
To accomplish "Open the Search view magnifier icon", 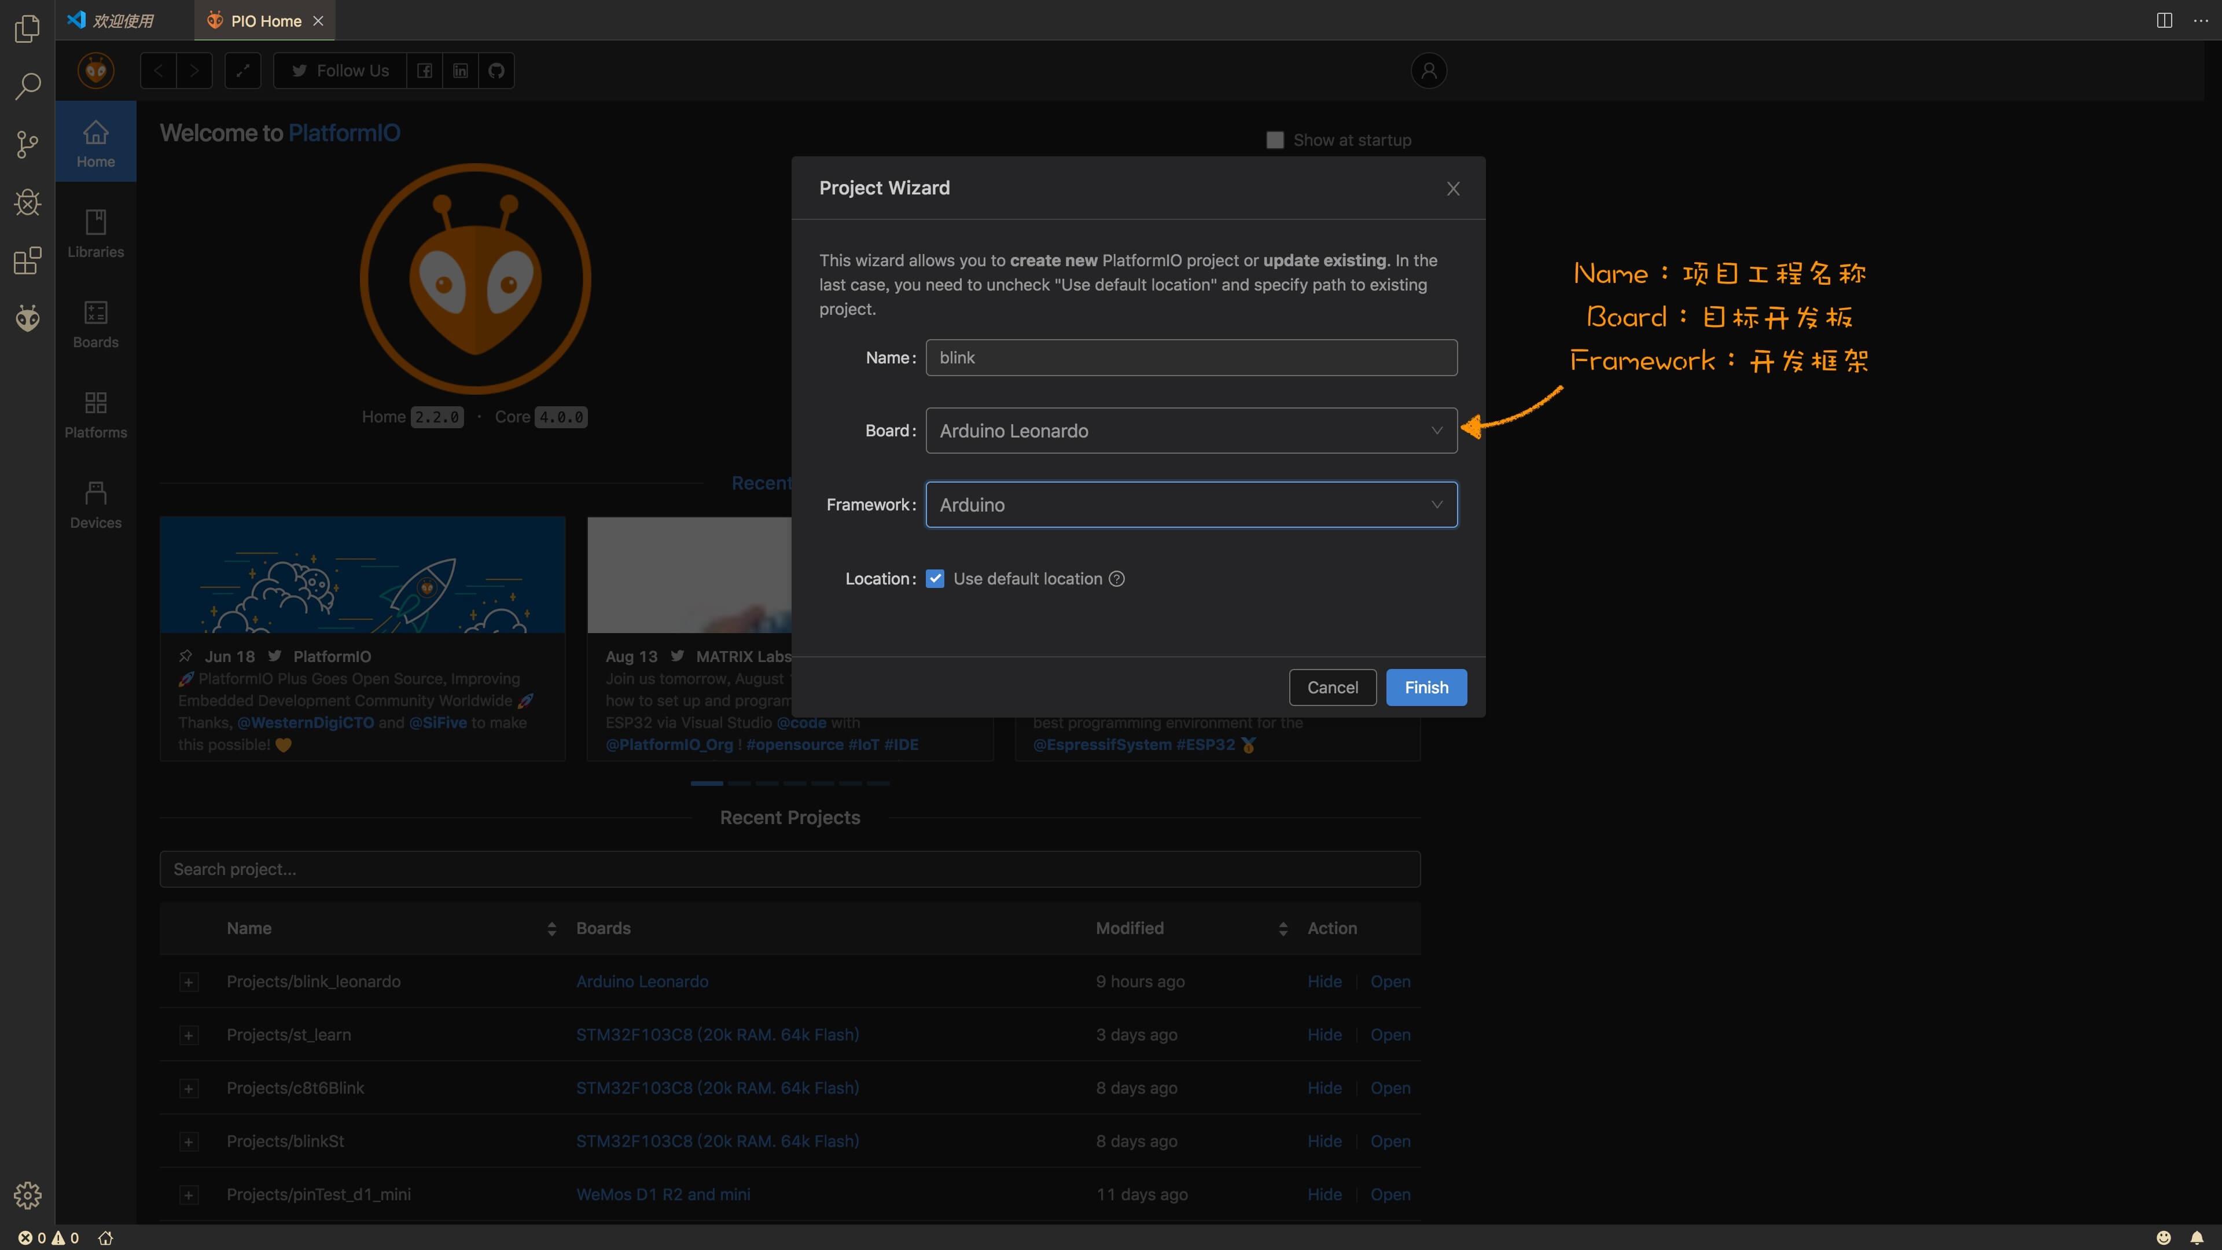I will [x=28, y=86].
